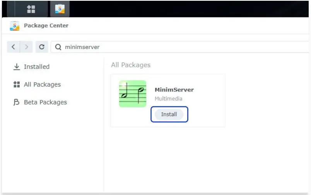
Task: Click the Package Center window title
Action: click(x=46, y=25)
